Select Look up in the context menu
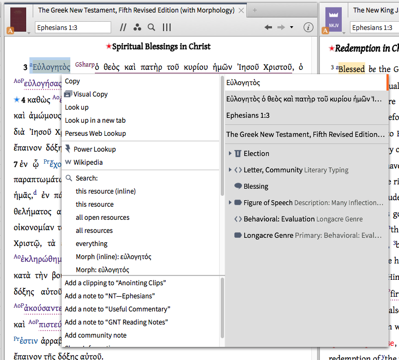The height and width of the screenshot is (360, 399). (x=77, y=107)
